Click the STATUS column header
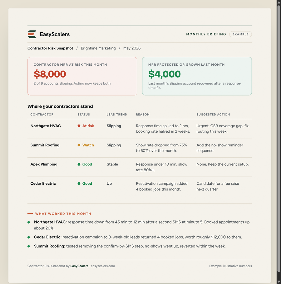 84,115
